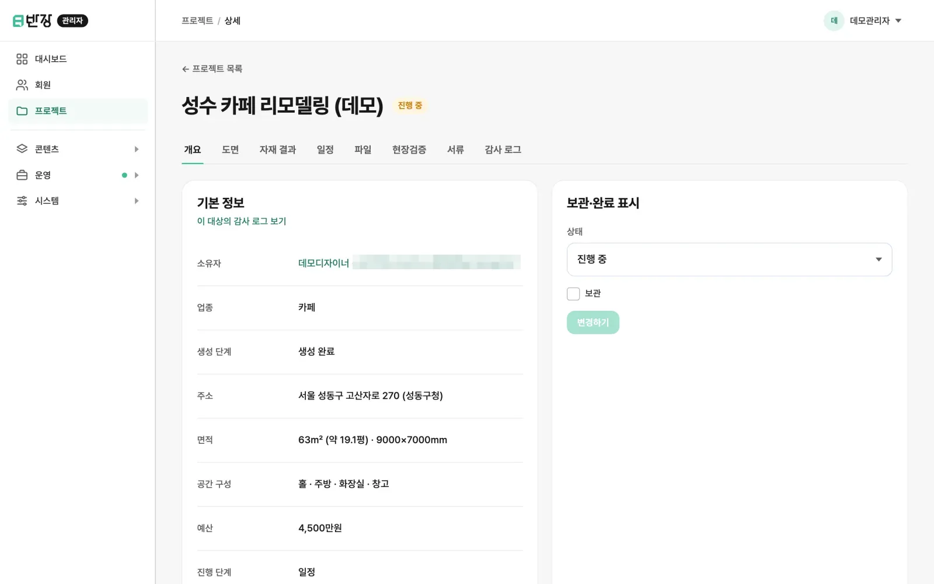The image size is (934, 584).
Task: Click the 관리자 badge next to logo
Action: (72, 21)
